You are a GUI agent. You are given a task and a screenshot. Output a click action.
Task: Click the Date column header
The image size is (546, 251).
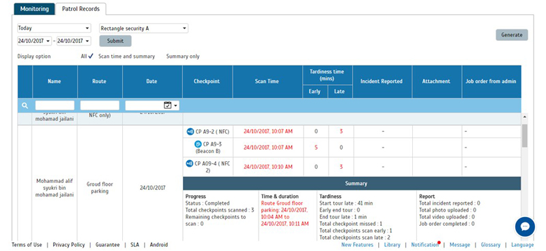click(x=152, y=82)
